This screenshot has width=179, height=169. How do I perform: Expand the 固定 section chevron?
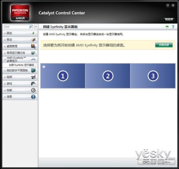[x=5, y=33]
